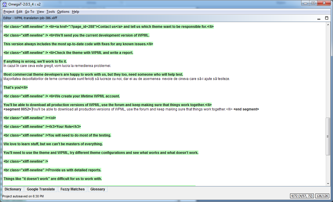
Task: Show the Fuzzy Matches pane
Action: point(73,189)
